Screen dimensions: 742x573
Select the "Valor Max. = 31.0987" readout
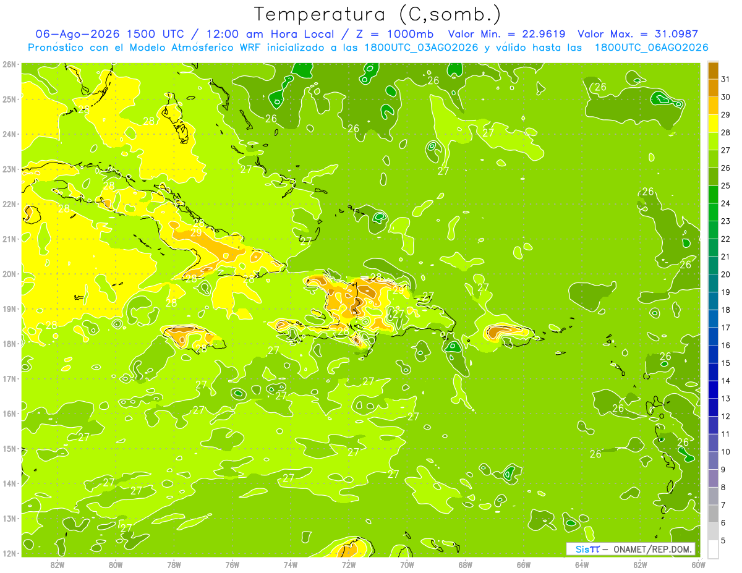click(638, 34)
